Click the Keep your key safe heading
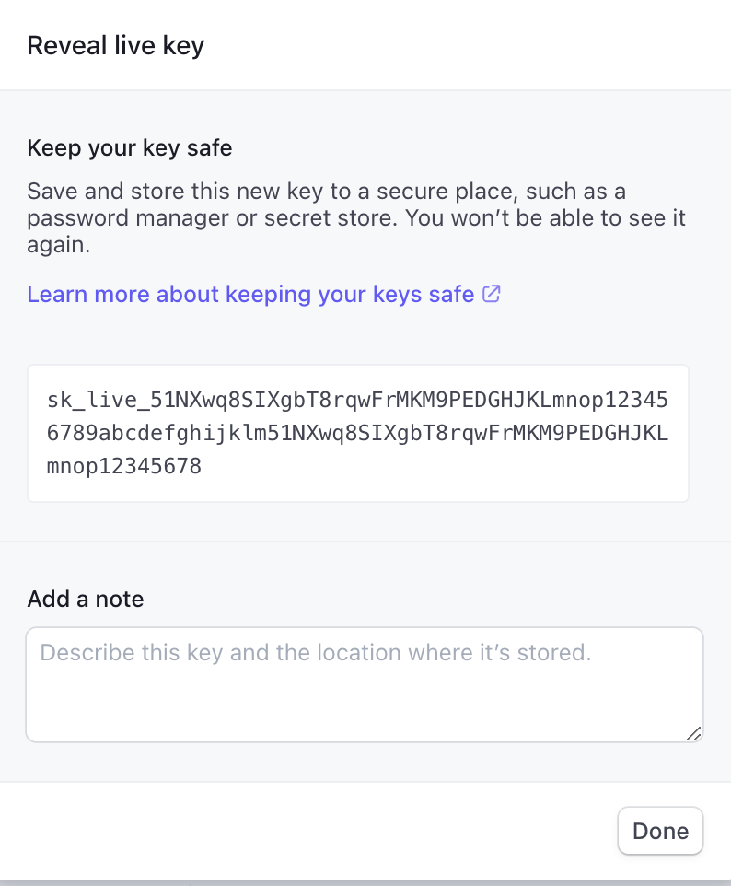731x886 pixels. click(x=130, y=147)
